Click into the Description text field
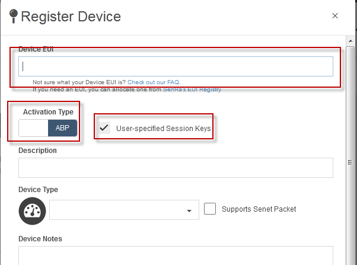 [176, 168]
